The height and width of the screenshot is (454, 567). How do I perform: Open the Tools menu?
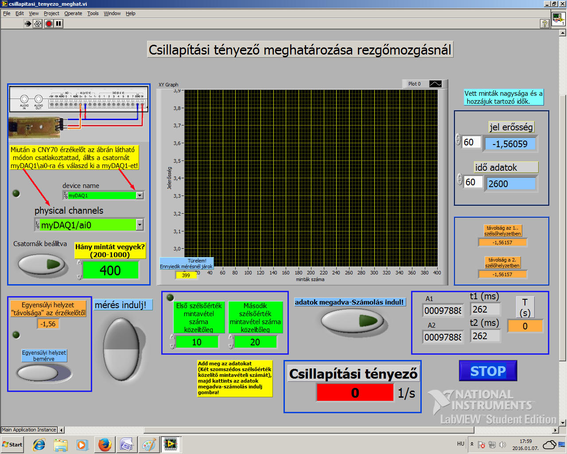pyautogui.click(x=93, y=13)
